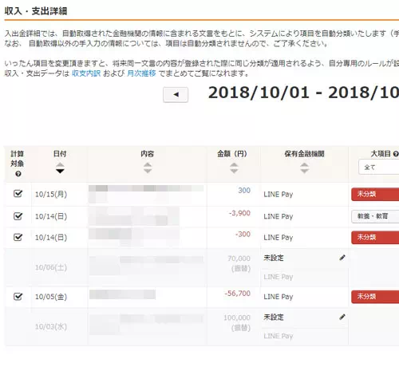
Task: Uncheck the 10/15(月) row checkbox
Action: point(18,193)
